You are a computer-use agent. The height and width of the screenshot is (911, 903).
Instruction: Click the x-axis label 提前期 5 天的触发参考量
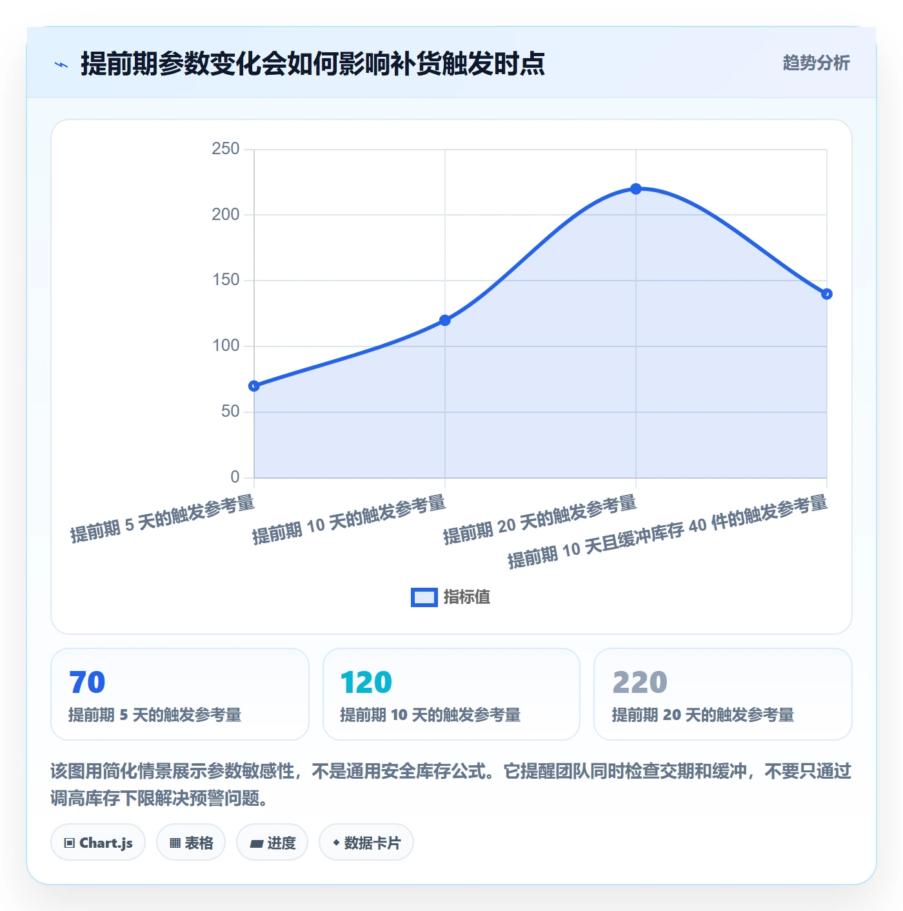pos(163,519)
